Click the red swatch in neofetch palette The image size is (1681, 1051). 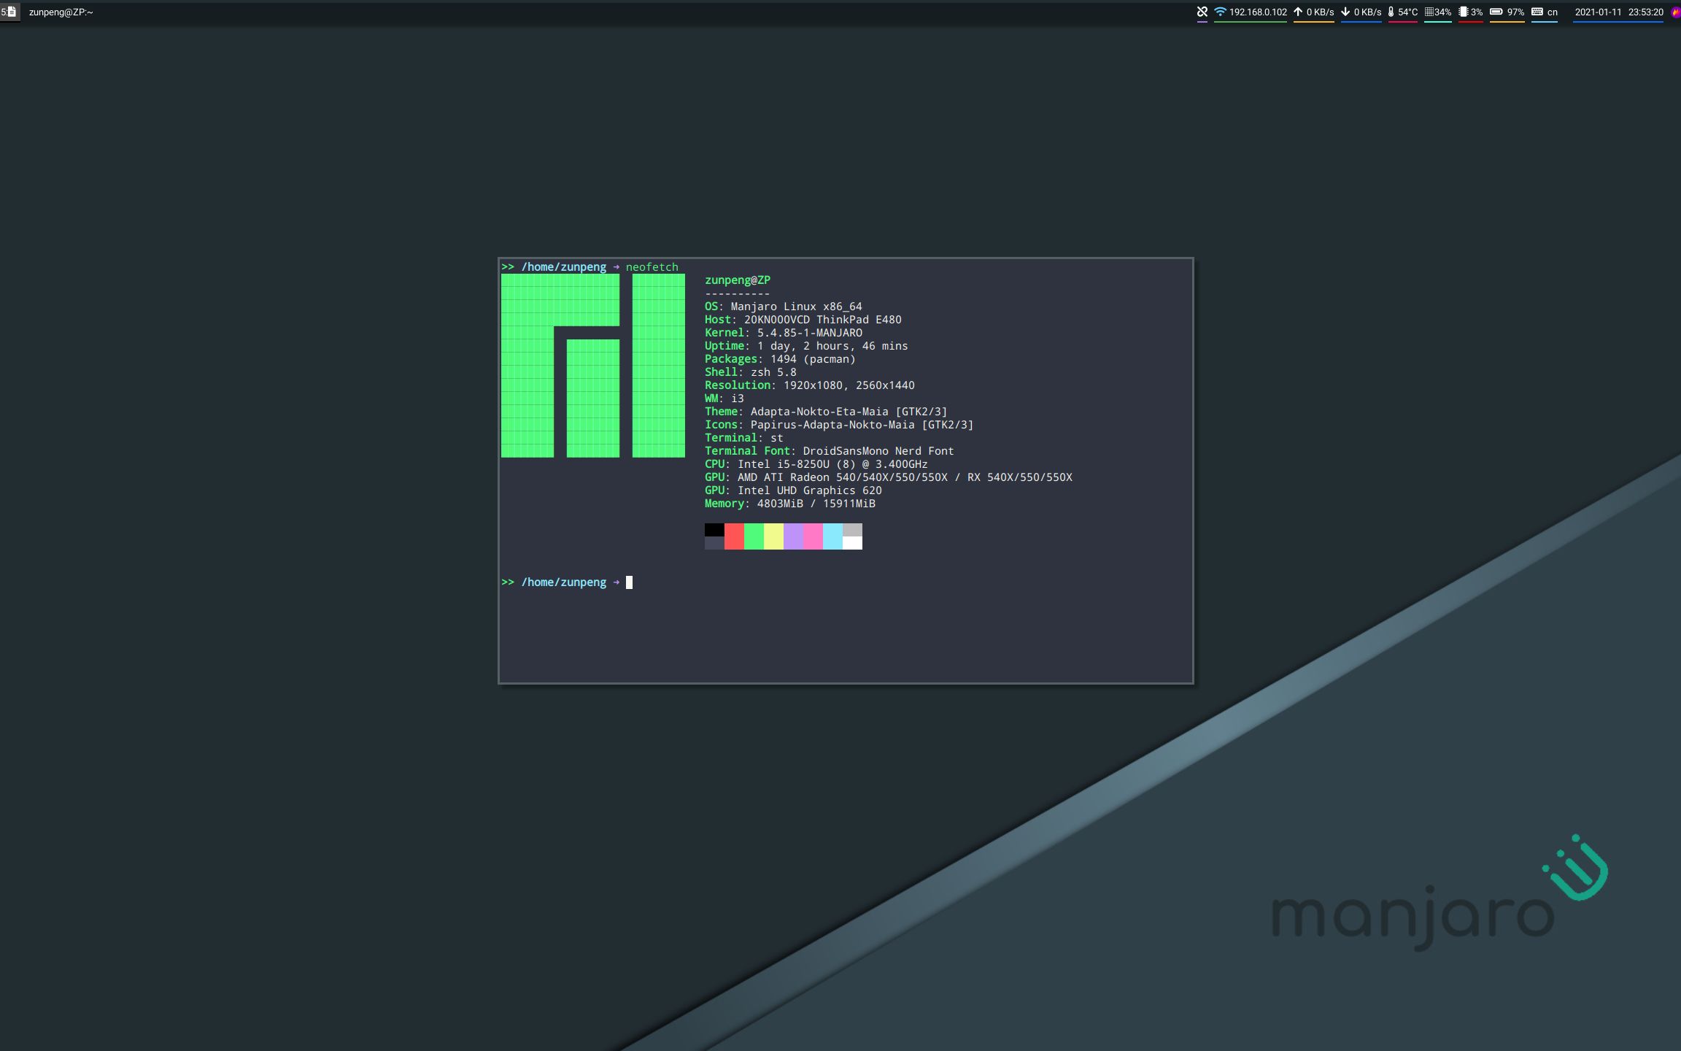[734, 536]
